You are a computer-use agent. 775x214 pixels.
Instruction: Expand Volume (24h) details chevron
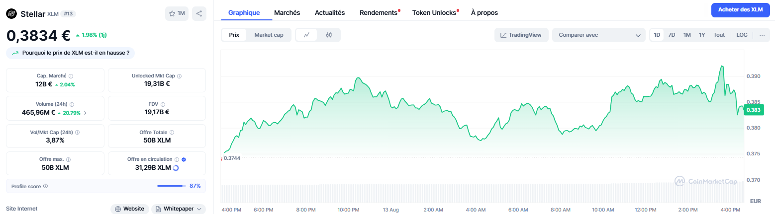click(85, 113)
